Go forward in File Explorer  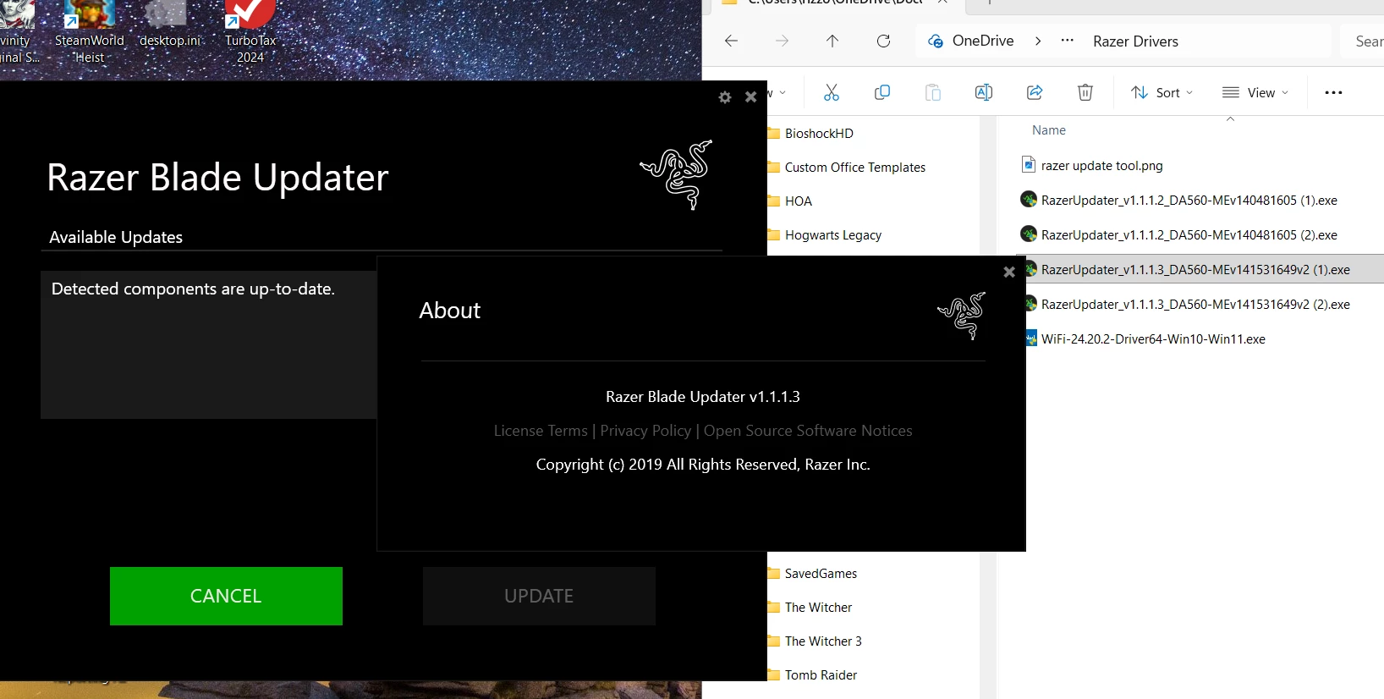(782, 41)
